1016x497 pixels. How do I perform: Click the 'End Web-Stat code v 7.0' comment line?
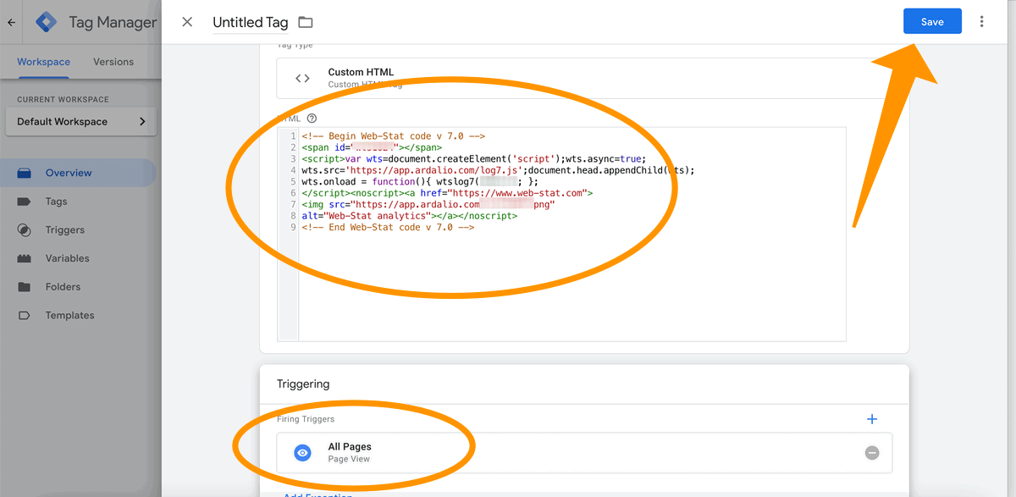(x=388, y=227)
